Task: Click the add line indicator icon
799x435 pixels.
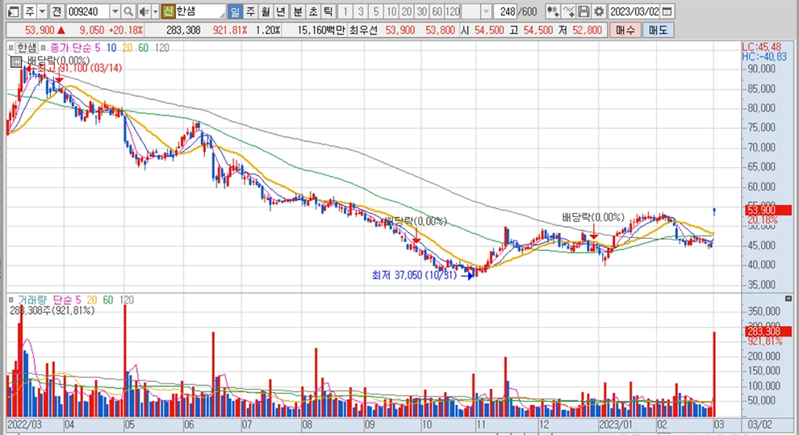Action: (568, 11)
